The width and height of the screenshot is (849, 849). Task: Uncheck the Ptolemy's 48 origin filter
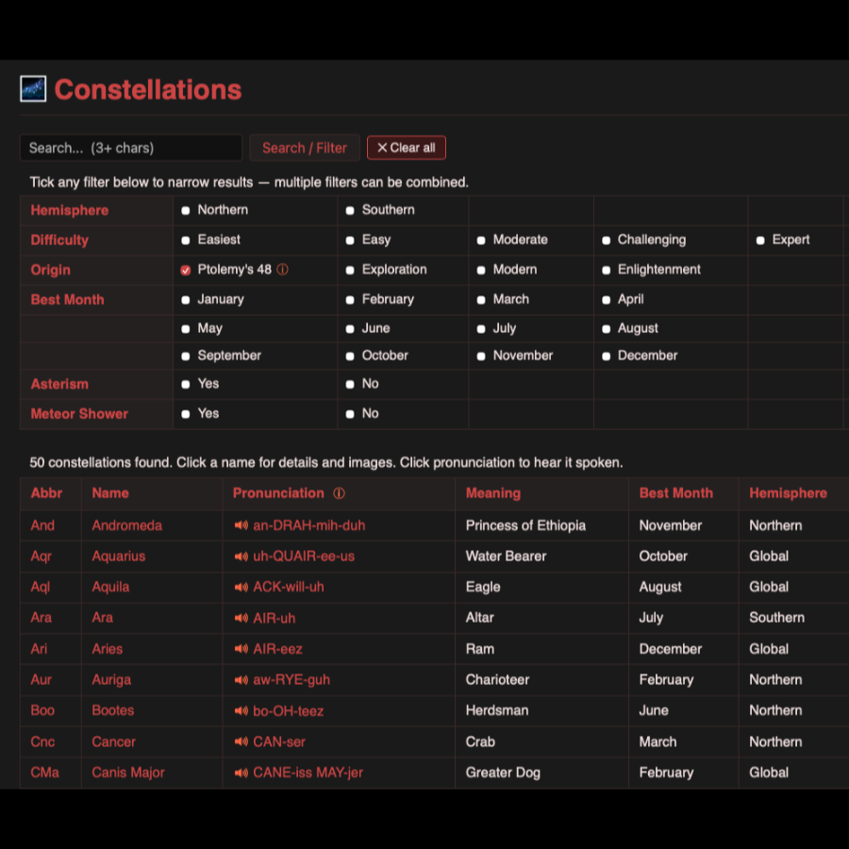coord(186,270)
